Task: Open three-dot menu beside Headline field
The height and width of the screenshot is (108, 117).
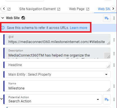Action: click(x=114, y=65)
